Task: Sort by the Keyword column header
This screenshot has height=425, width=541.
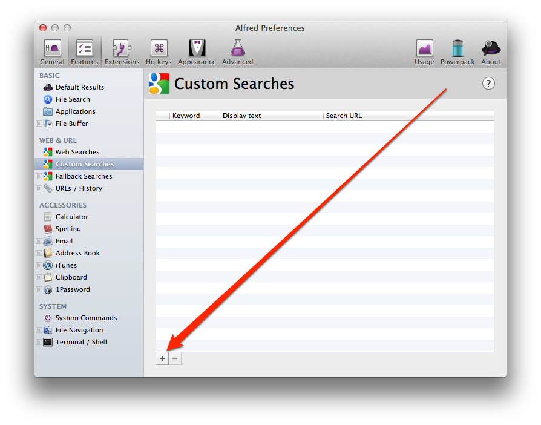Action: 195,116
